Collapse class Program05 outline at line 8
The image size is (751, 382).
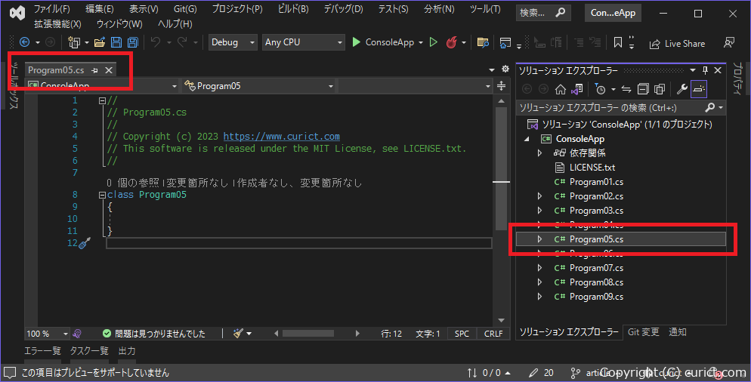[x=102, y=195]
